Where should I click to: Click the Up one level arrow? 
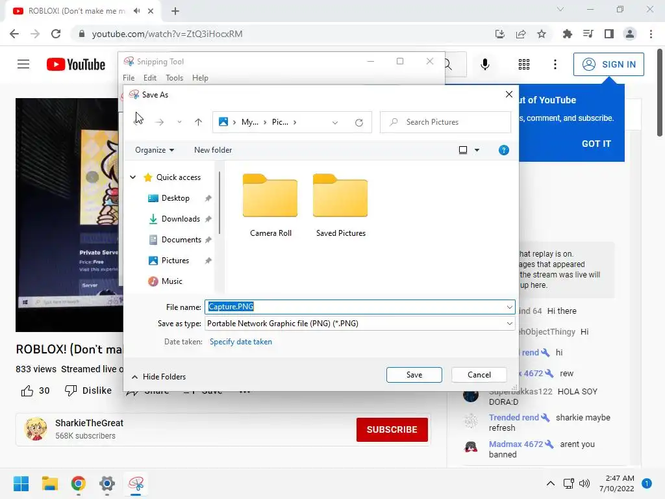click(198, 122)
